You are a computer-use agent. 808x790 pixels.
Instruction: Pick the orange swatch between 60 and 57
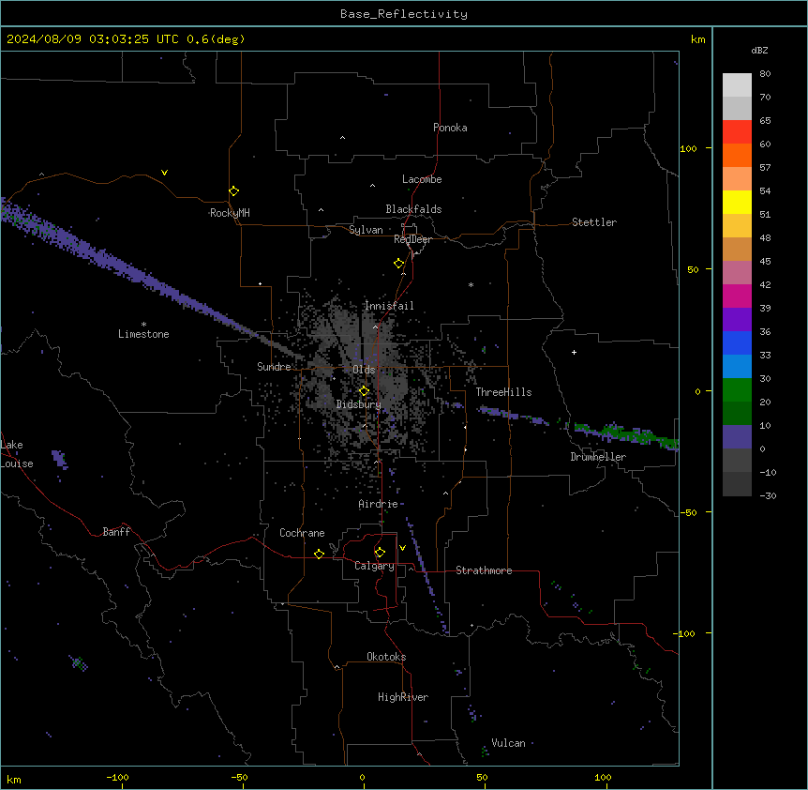pyautogui.click(x=737, y=155)
